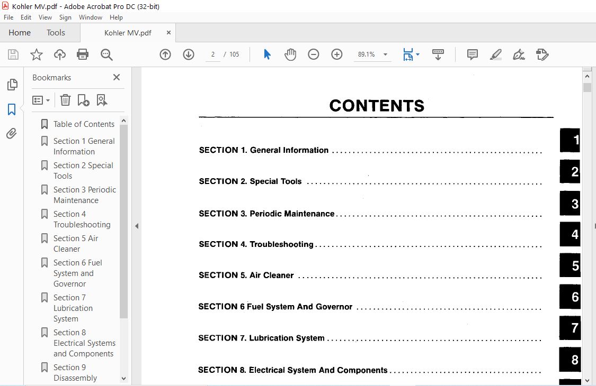
Task: Open Section 9 Disassembly bookmark
Action: click(75, 372)
